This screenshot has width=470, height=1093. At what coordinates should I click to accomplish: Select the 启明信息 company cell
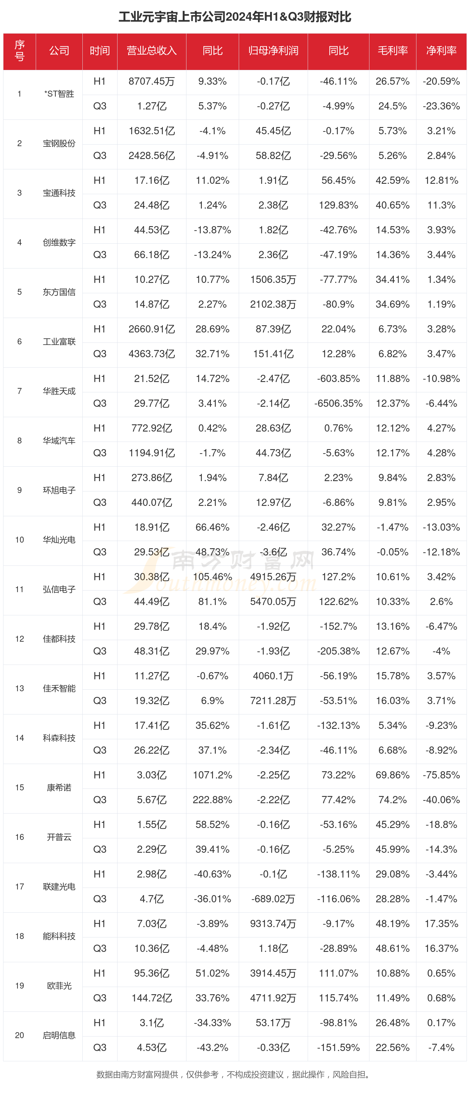59,1036
